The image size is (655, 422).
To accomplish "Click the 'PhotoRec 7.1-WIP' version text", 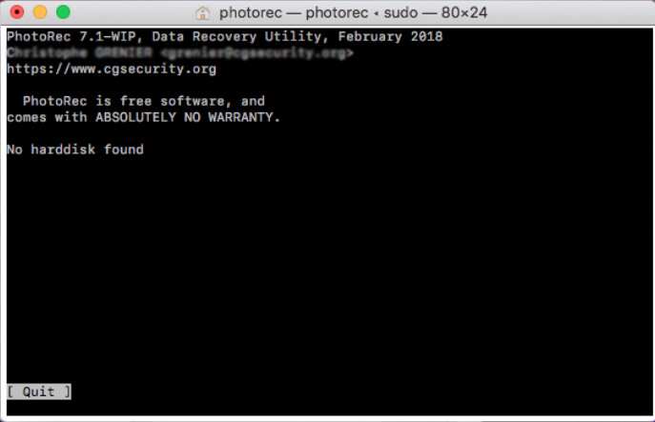I will 72,37.
